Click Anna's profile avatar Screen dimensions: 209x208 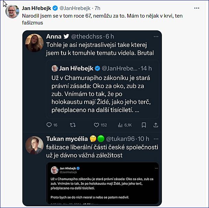(x=34, y=43)
